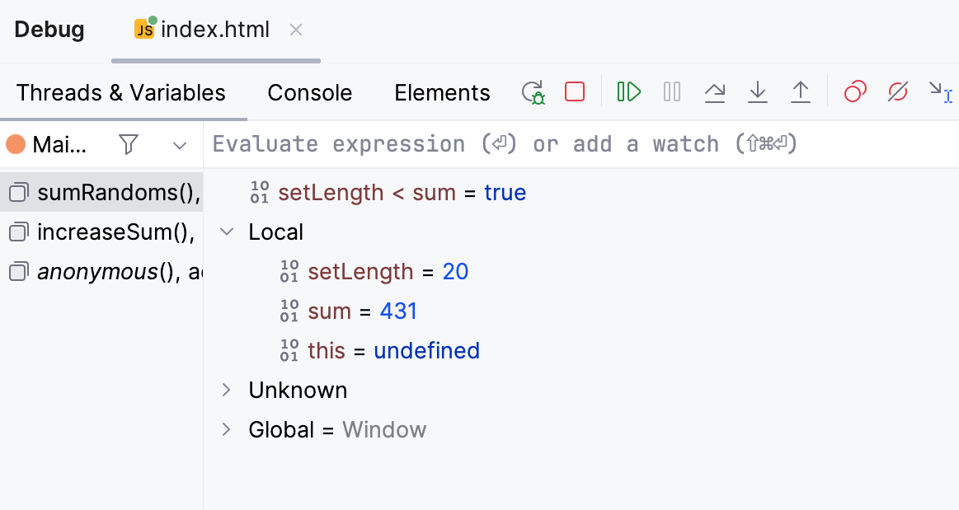Expand the Unknown scope node

tap(227, 391)
